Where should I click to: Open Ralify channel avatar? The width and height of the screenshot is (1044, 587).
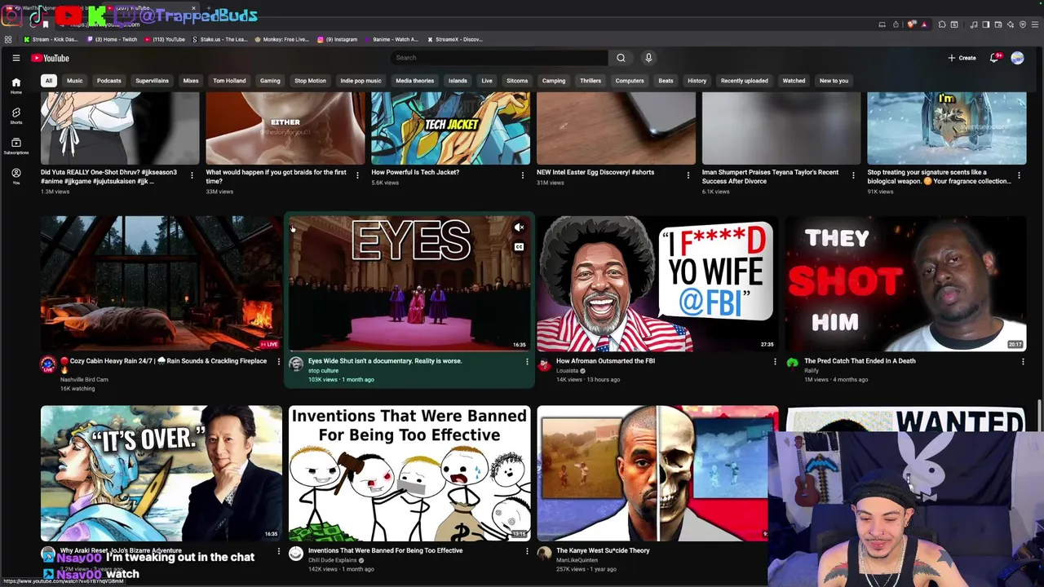pyautogui.click(x=792, y=363)
